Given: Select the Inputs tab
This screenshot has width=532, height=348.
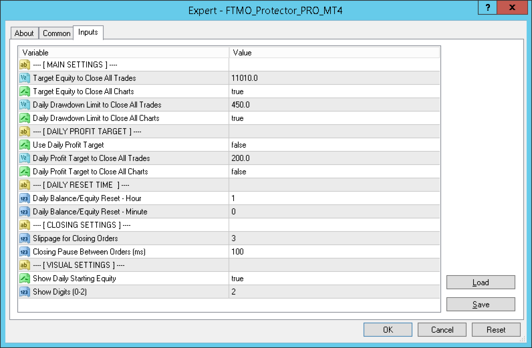Looking at the screenshot, I should (x=88, y=32).
